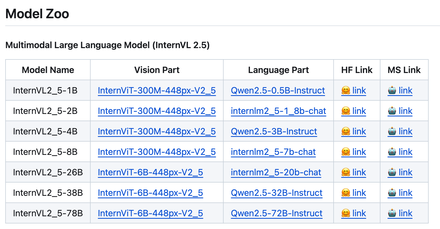Click the Vision Part column header
Image resolution: width=440 pixels, height=229 pixels.
point(157,70)
